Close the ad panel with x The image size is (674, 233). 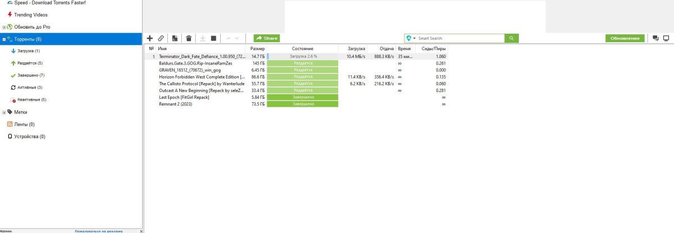(141, 231)
